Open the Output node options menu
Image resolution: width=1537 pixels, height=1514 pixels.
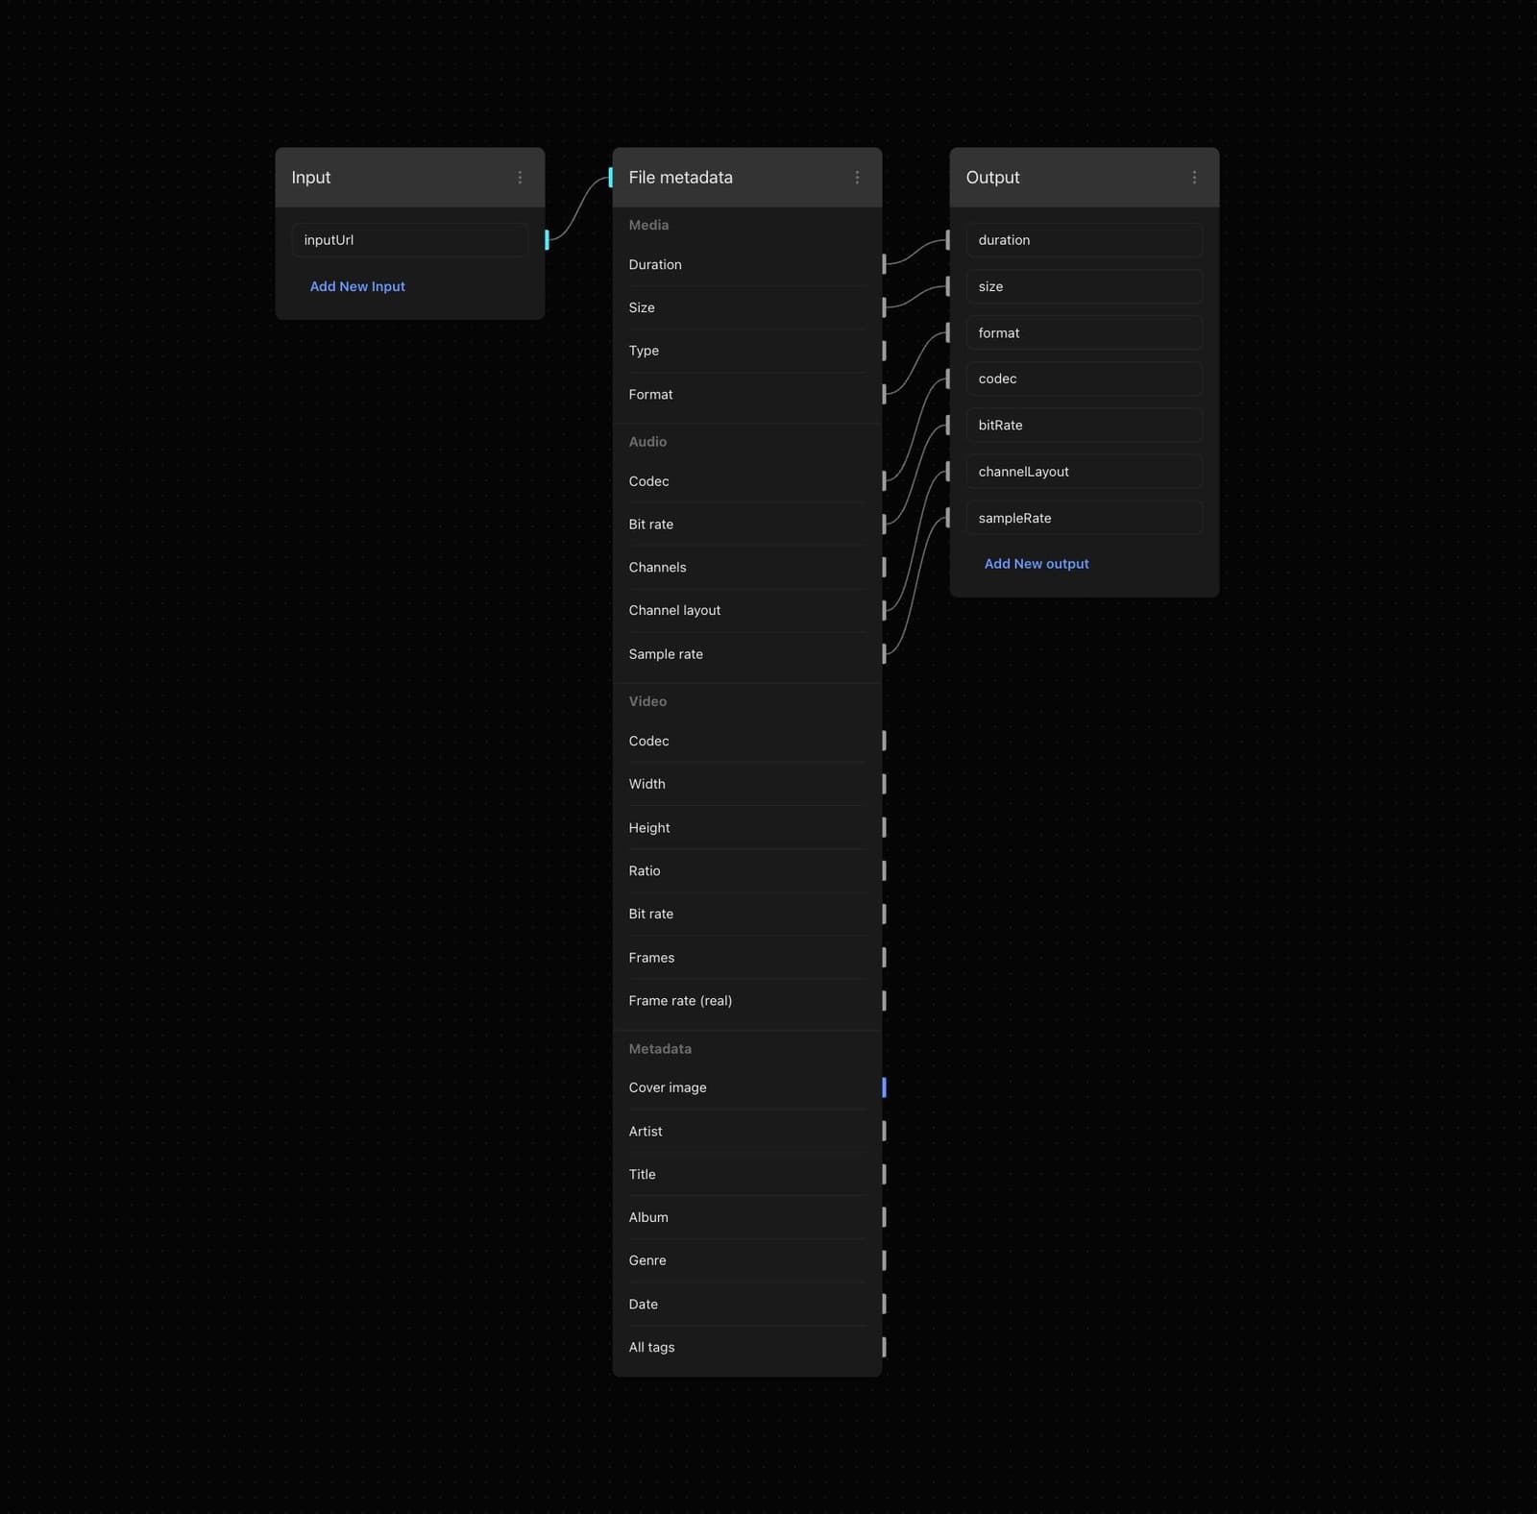pos(1194,178)
